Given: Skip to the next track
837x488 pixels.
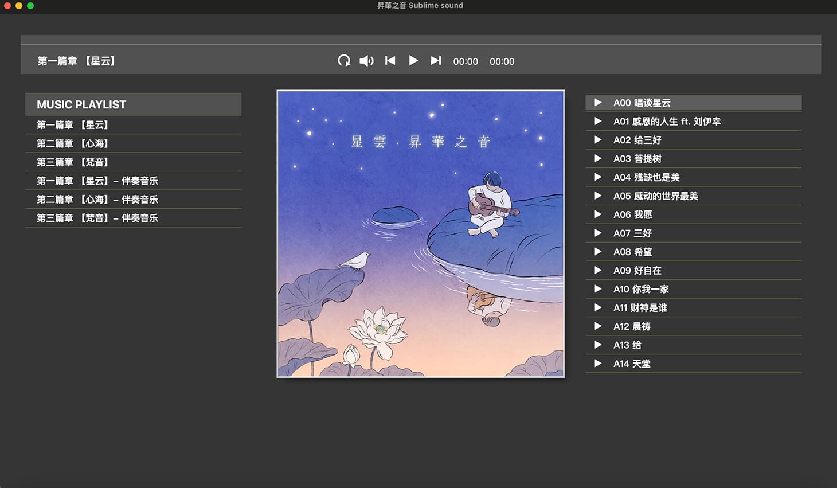Looking at the screenshot, I should (x=436, y=60).
